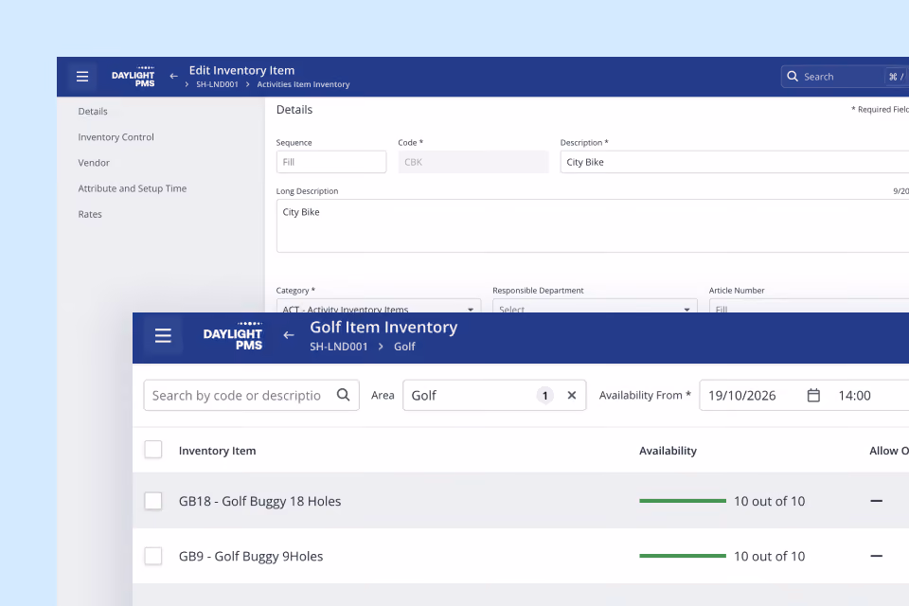Open SH-LND001 breadcrumb in Golf Item Inventory header

click(339, 347)
